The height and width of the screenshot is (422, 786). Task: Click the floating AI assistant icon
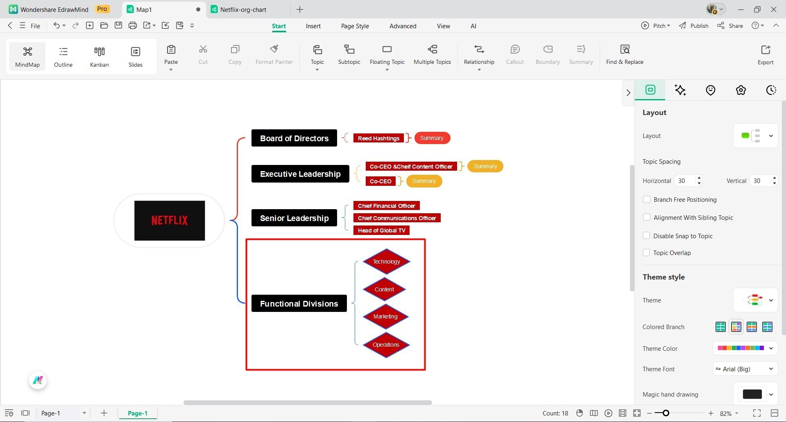tap(38, 380)
